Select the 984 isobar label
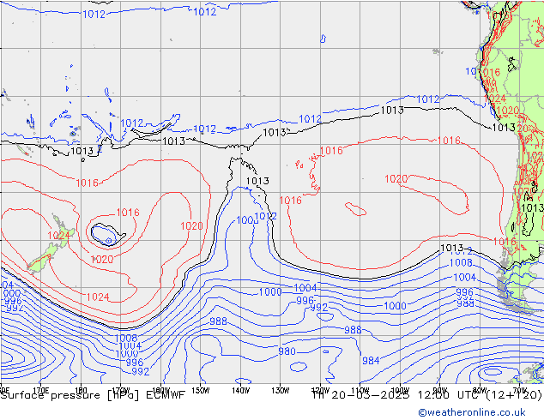 [x=371, y=361]
